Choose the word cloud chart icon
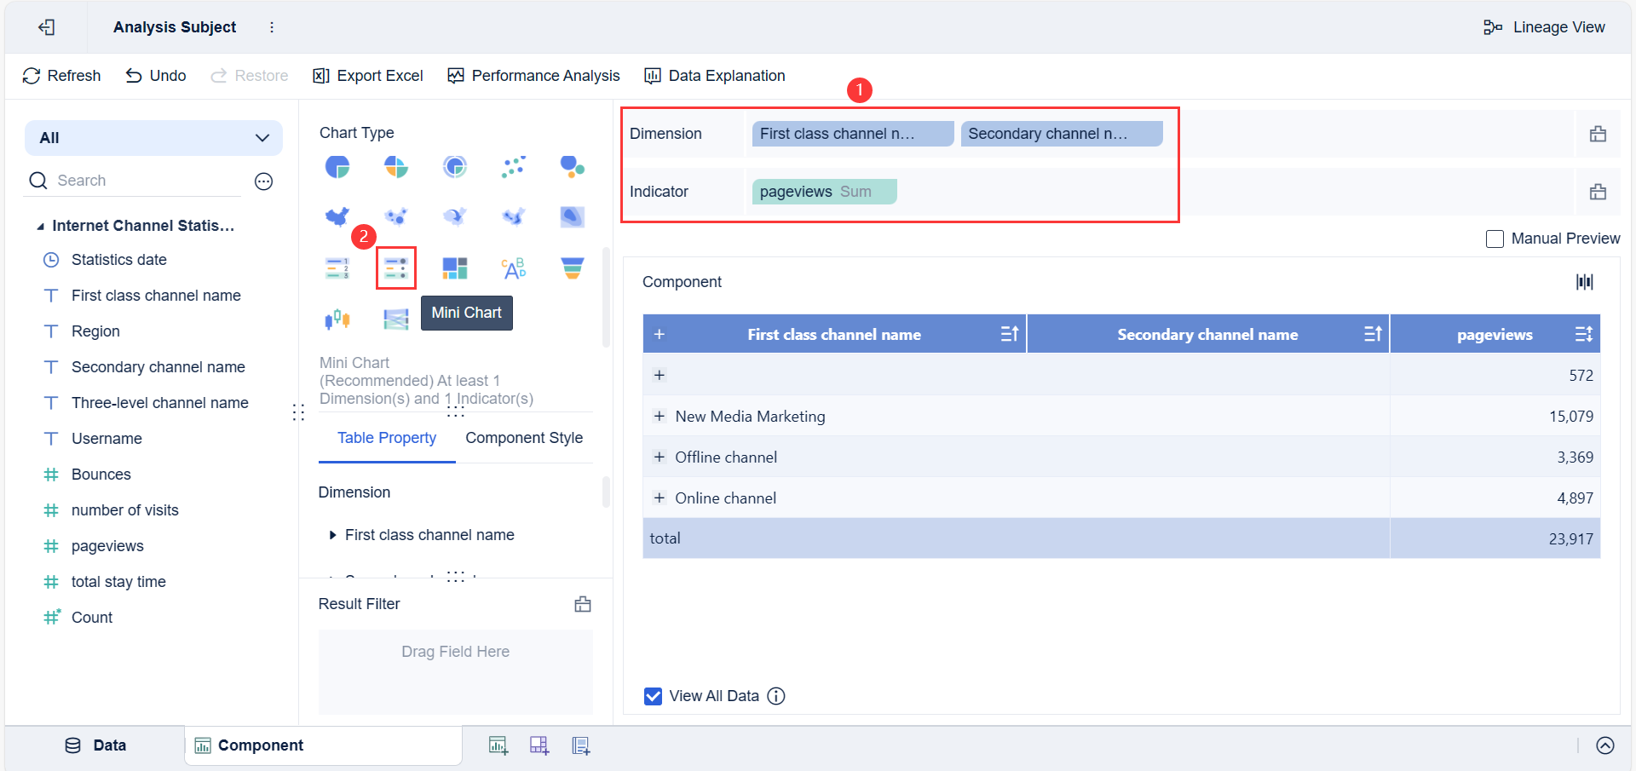This screenshot has height=771, width=1636. pyautogui.click(x=514, y=268)
